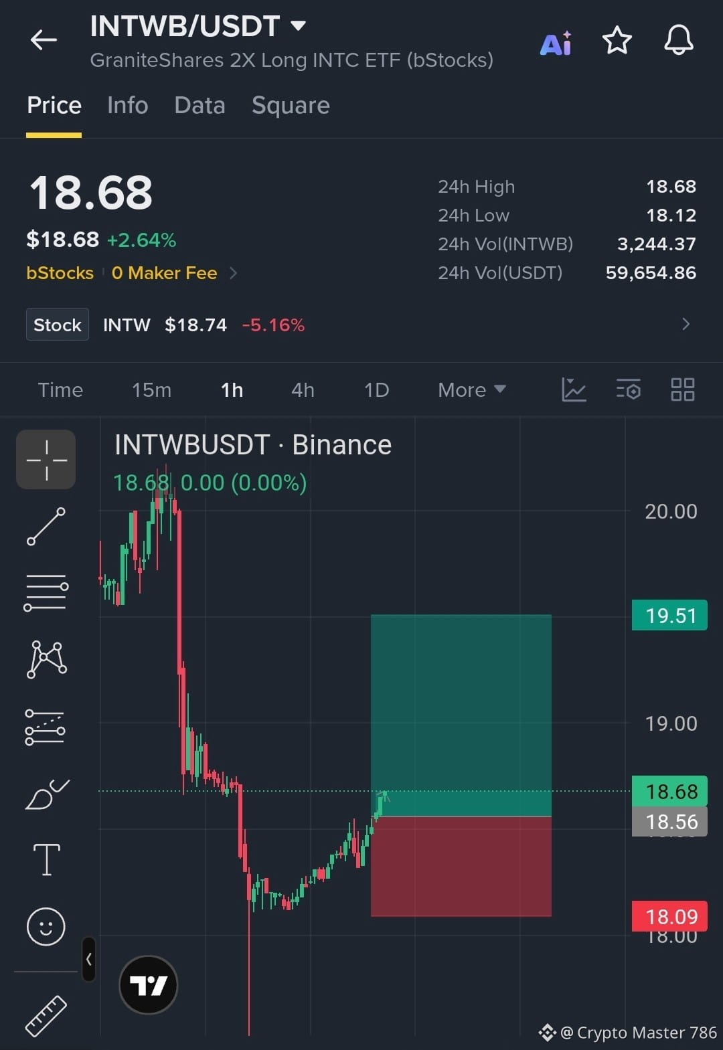Screen dimensions: 723x1050
Task: Click the -5.16% stock change
Action: pyautogui.click(x=273, y=325)
